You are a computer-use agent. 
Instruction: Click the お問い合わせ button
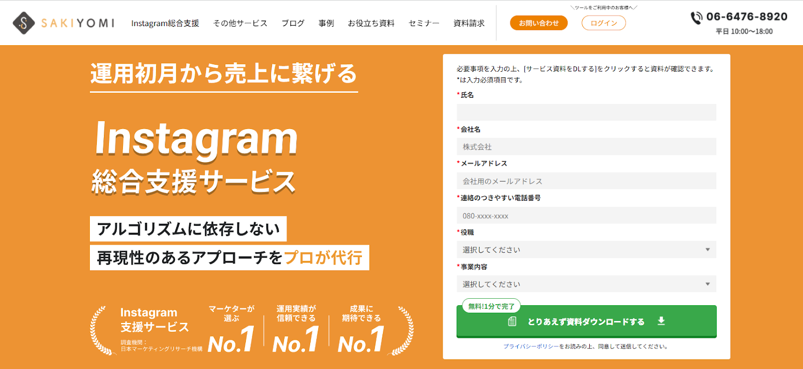coord(539,23)
